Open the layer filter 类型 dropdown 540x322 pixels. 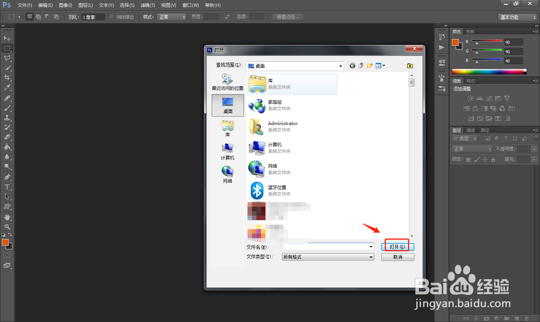click(x=465, y=139)
